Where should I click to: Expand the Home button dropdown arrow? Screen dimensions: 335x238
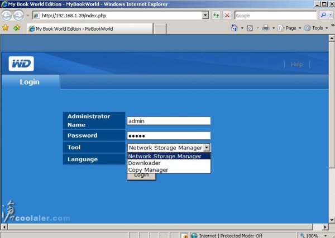(x=242, y=28)
